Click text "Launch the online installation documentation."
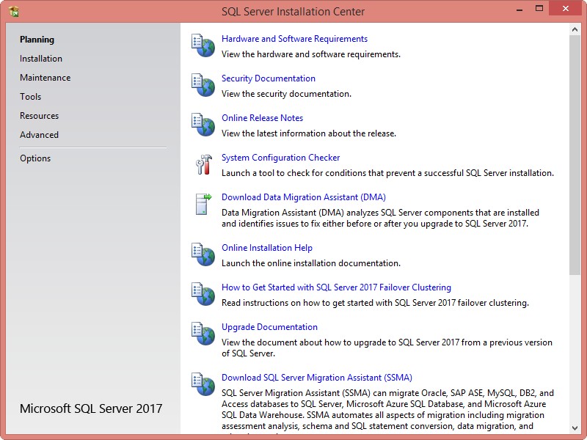Screen dimensions: 587x440 (310, 264)
